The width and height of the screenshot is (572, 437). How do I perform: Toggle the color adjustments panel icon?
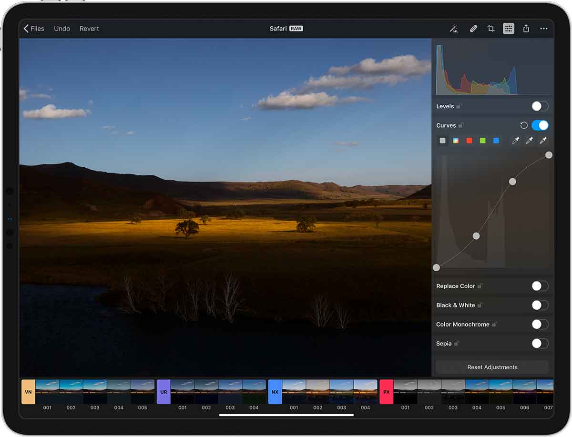click(x=509, y=29)
